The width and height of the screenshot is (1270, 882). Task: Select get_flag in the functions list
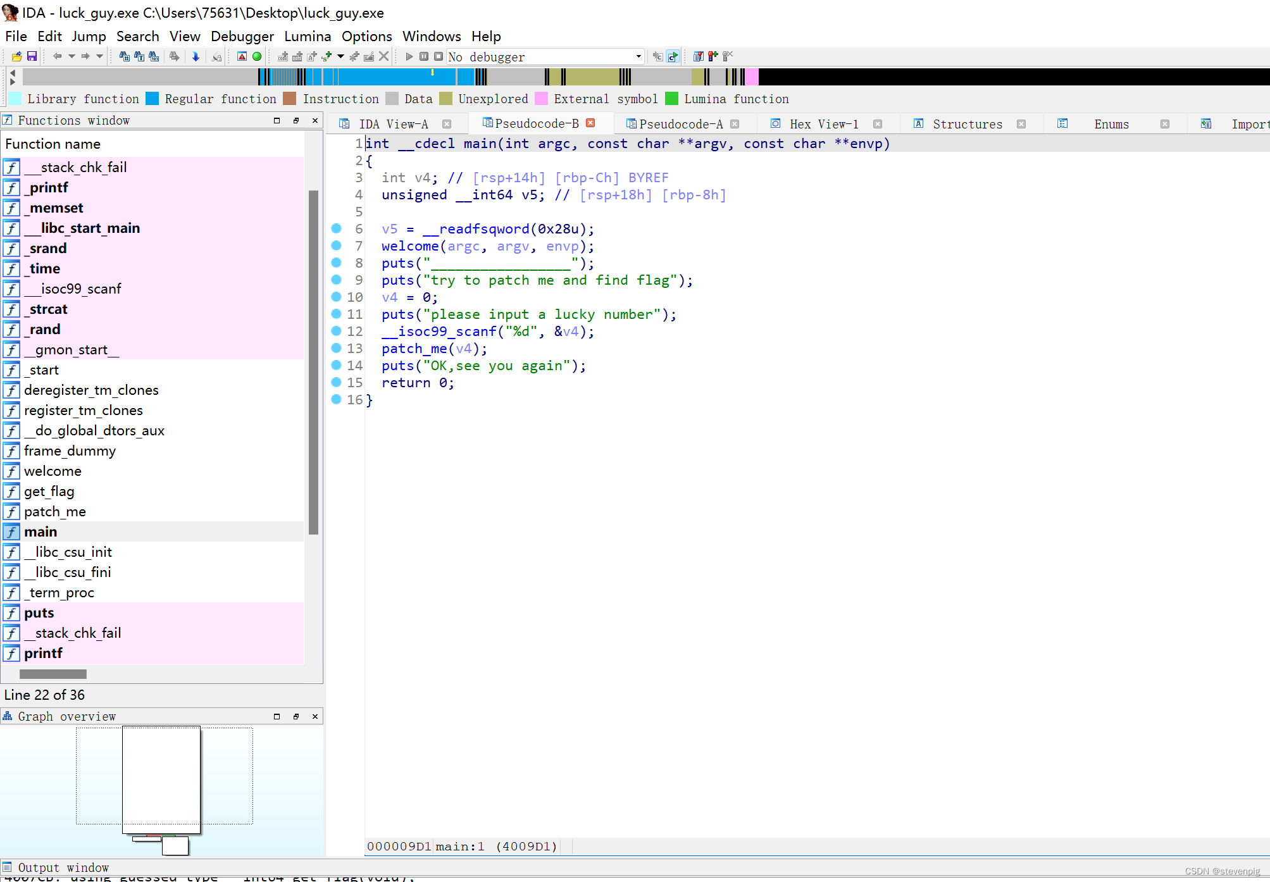(153, 491)
